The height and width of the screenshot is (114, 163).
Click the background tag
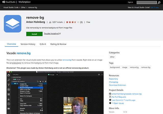115,67
